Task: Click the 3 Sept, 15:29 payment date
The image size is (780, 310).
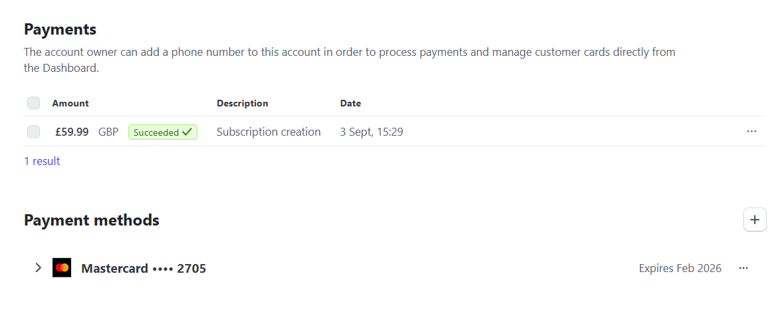Action: (371, 132)
